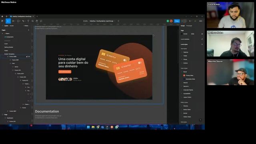Select the Pen tool
Viewport: 256px width, 144px height.
[x=23, y=21]
